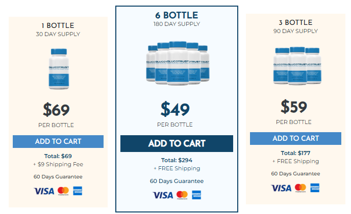Click American Express icon in 1 bottle card
Image resolution: width=351 pixels, height=214 pixels.
(x=78, y=191)
